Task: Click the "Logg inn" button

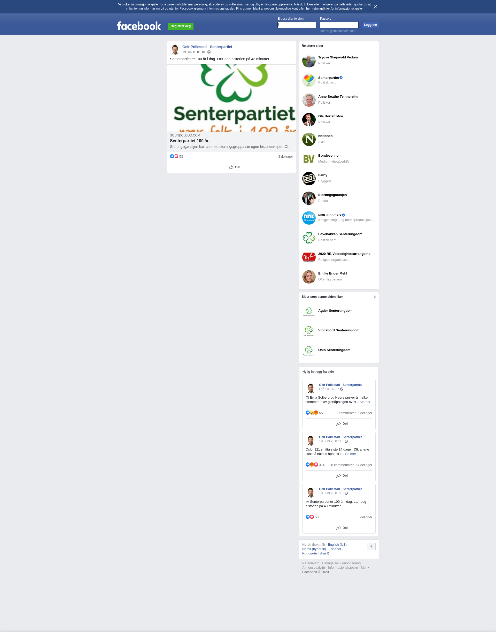Action: [x=370, y=25]
